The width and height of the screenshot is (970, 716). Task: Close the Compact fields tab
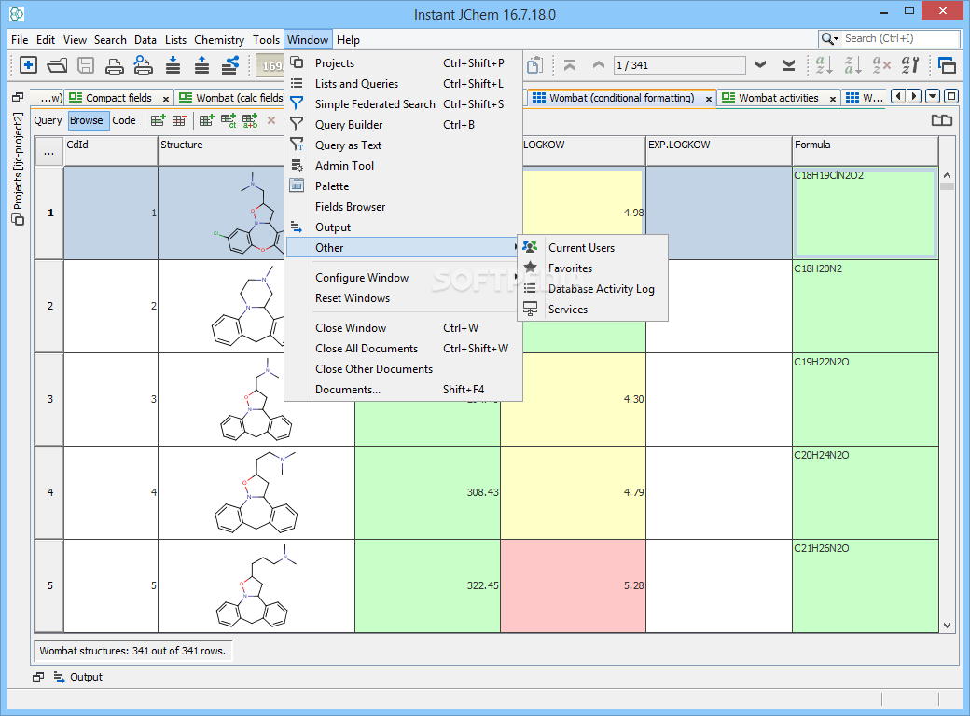coord(166,99)
